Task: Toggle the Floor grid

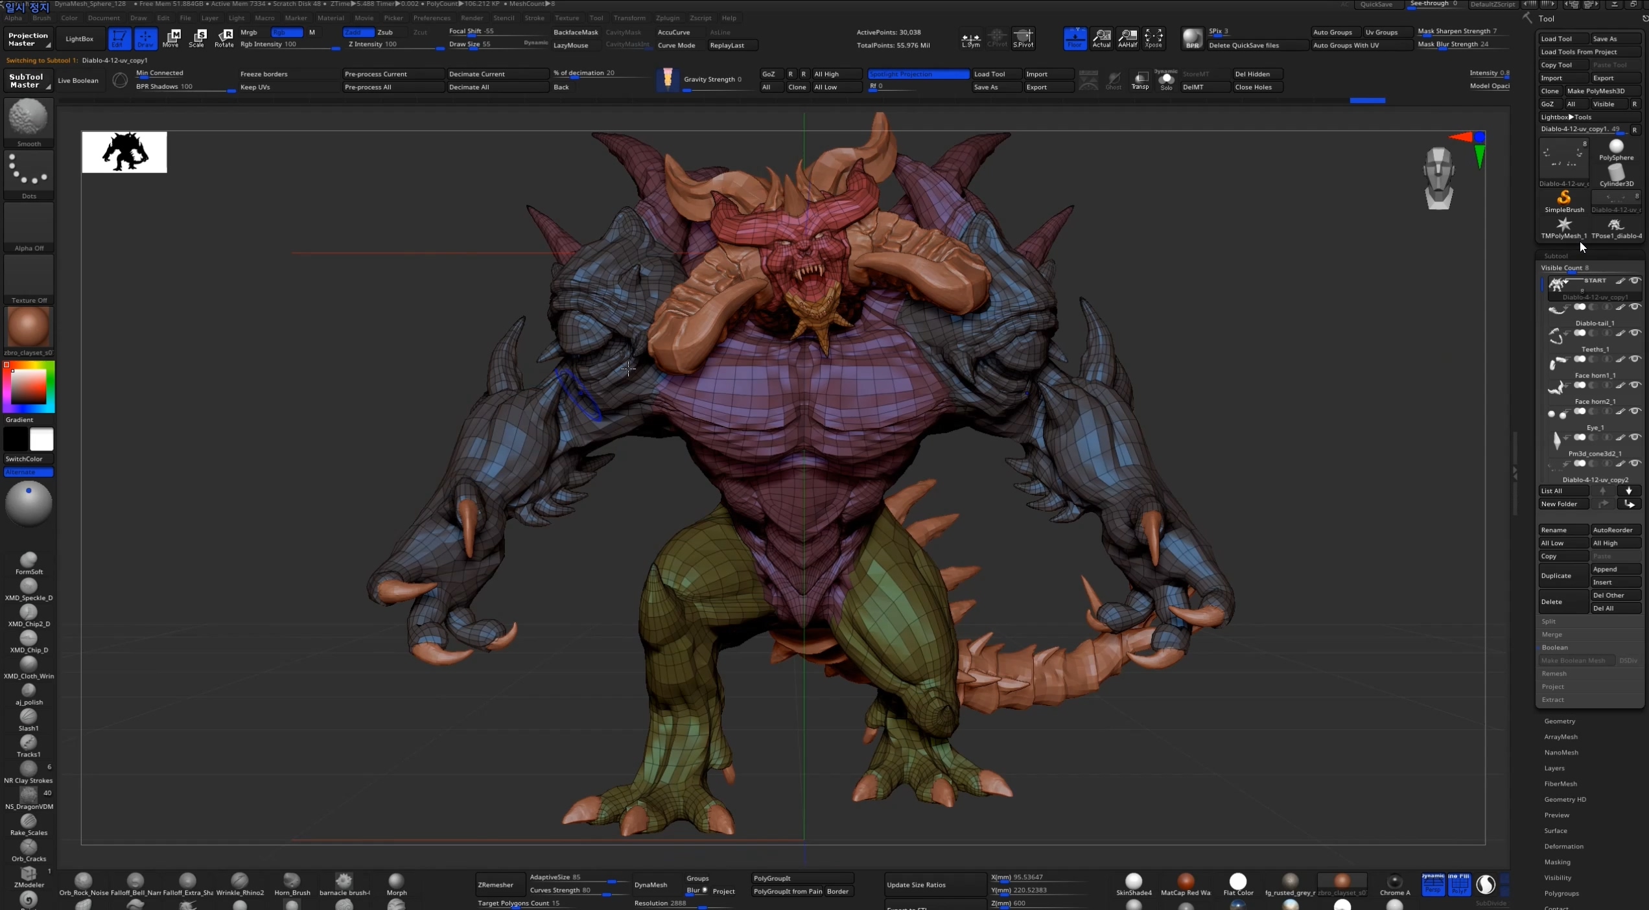Action: coord(1075,38)
